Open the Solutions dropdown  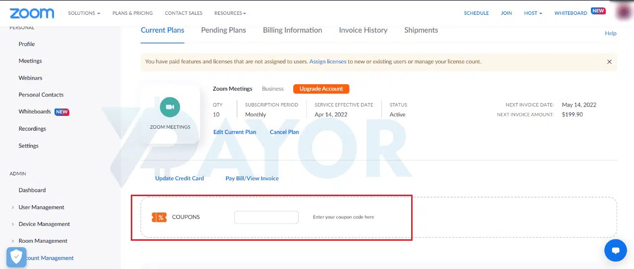pos(84,13)
